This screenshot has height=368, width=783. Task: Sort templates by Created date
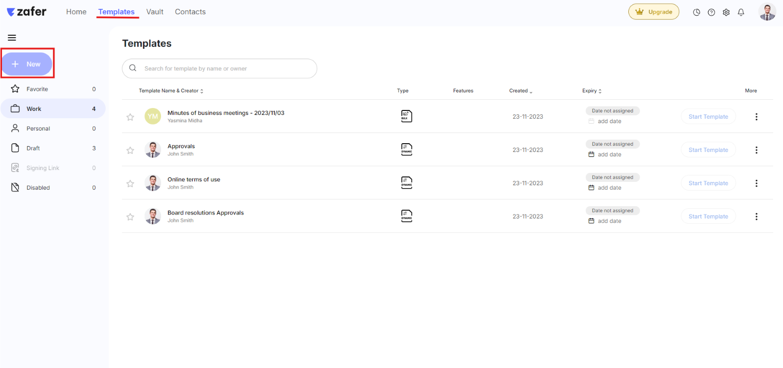click(x=521, y=91)
